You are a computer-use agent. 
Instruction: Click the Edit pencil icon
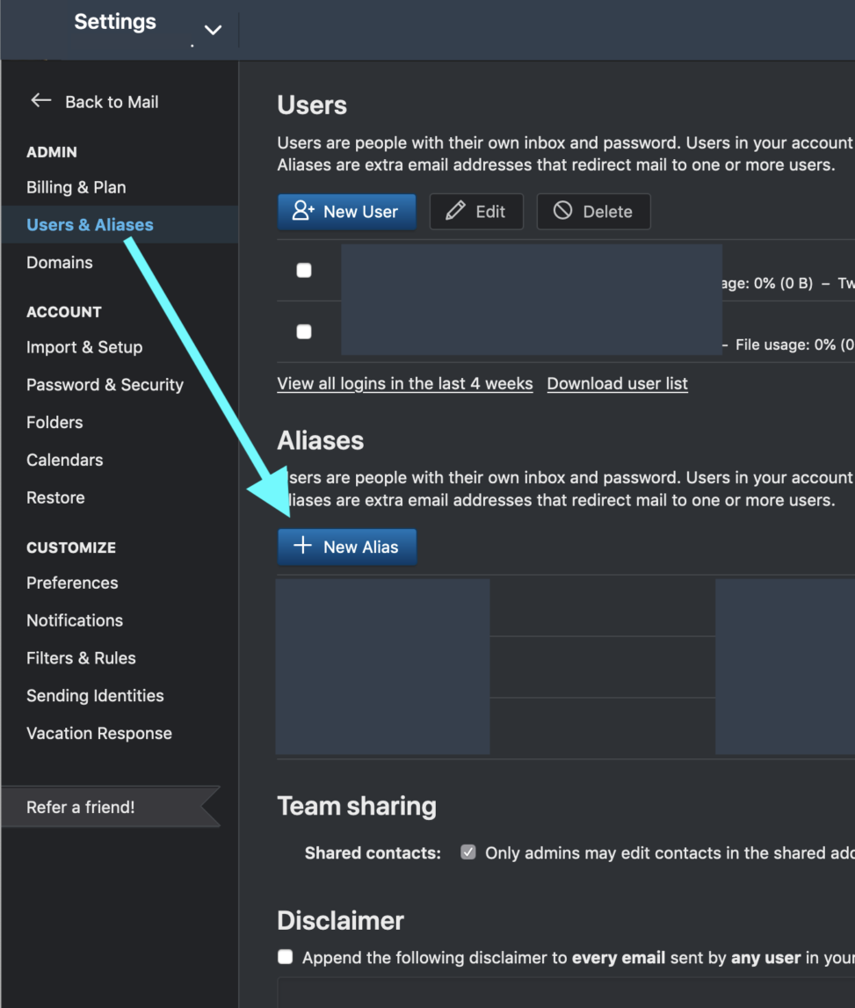[x=455, y=211]
